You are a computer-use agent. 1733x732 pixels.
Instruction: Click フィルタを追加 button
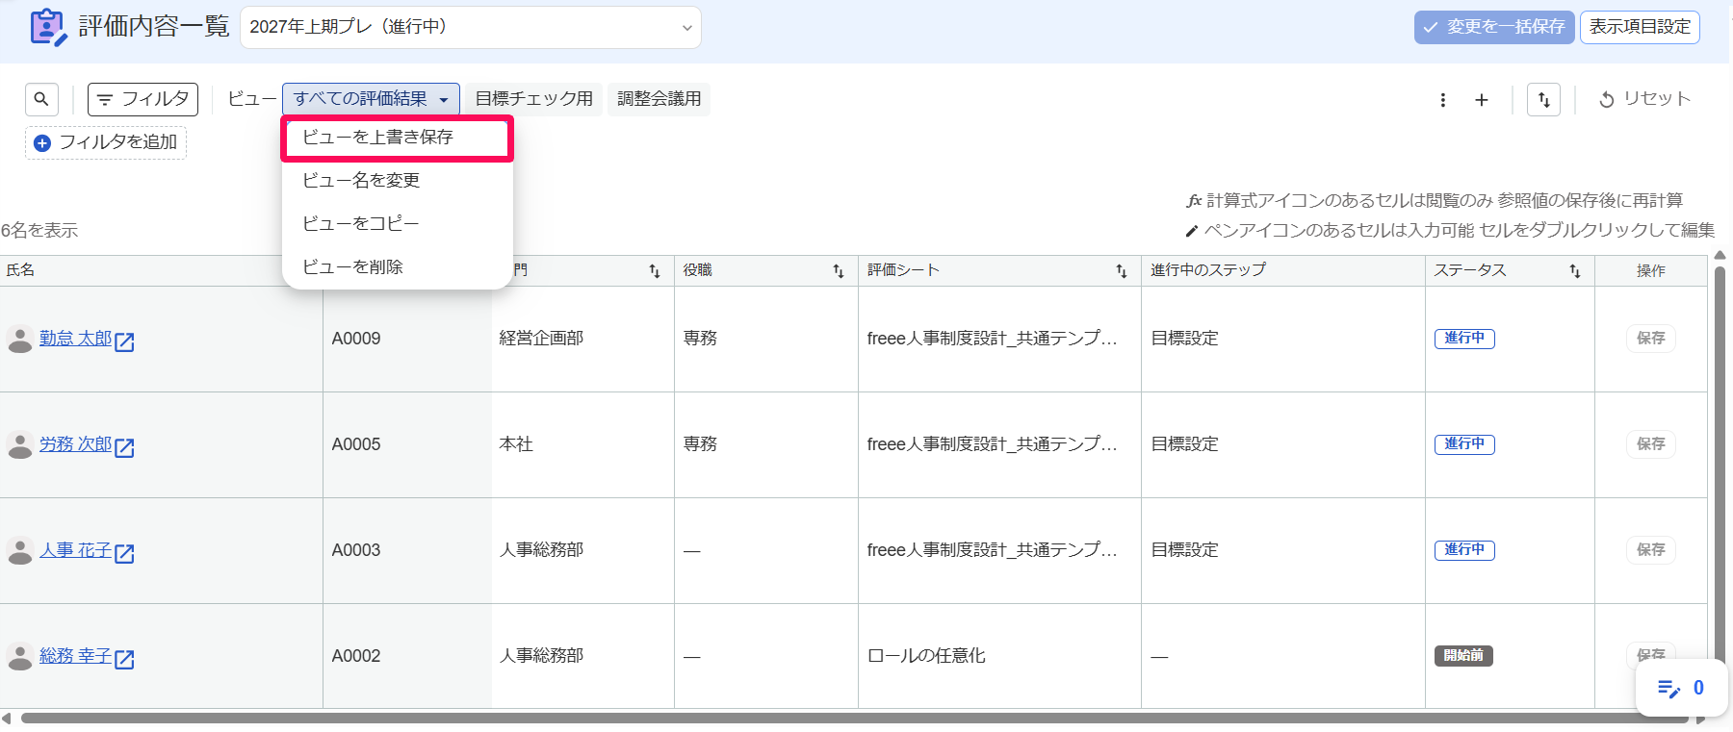coord(106,142)
